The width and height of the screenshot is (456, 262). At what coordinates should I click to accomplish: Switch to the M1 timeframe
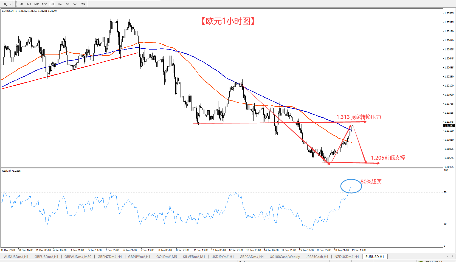click(21, 4)
